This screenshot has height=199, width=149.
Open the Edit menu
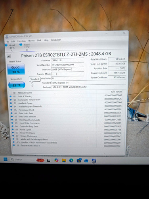[13, 41]
